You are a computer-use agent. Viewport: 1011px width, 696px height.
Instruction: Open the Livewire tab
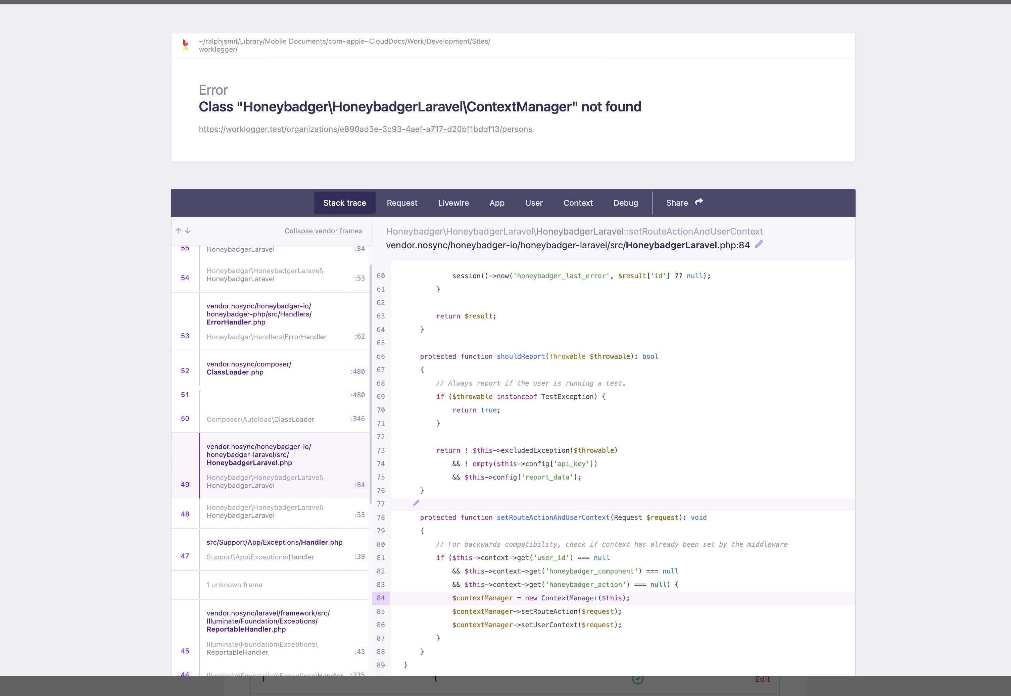pyautogui.click(x=453, y=203)
